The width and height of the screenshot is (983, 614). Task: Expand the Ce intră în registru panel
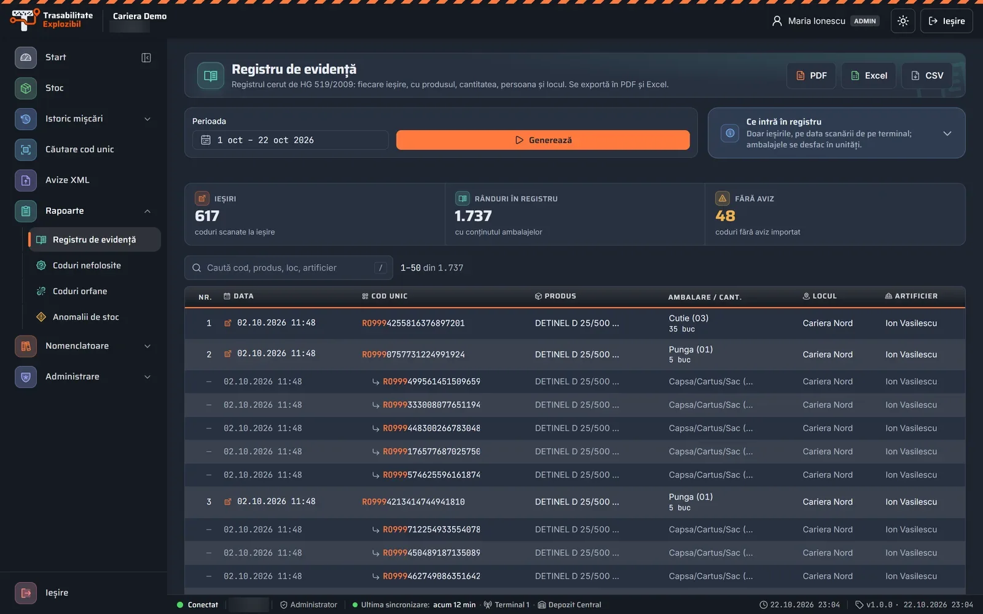[x=947, y=133]
